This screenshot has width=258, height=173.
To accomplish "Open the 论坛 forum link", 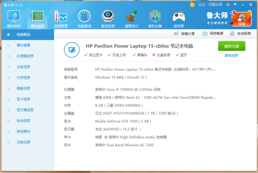I will [202, 5].
